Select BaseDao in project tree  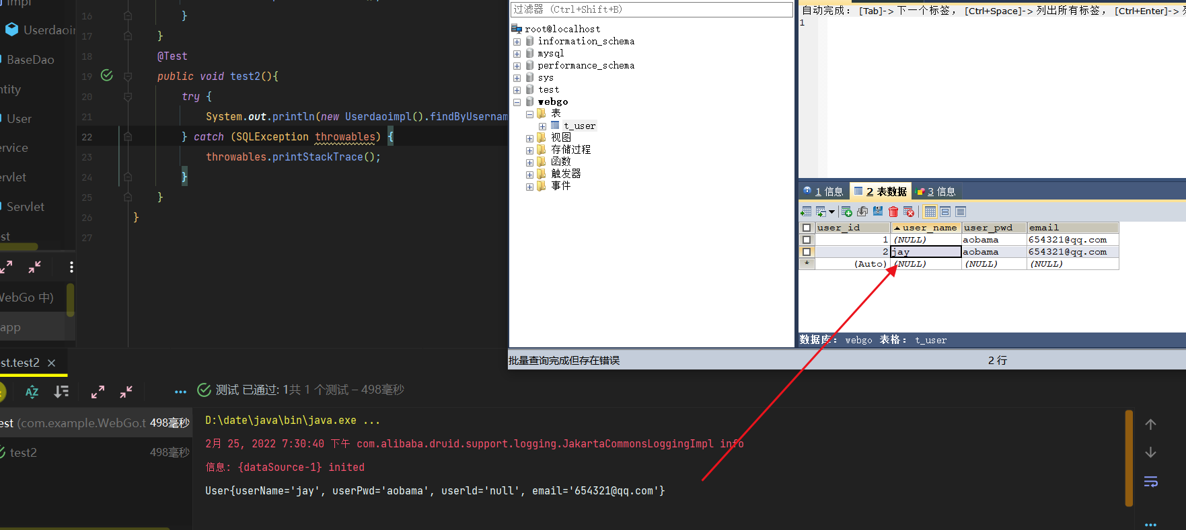30,60
